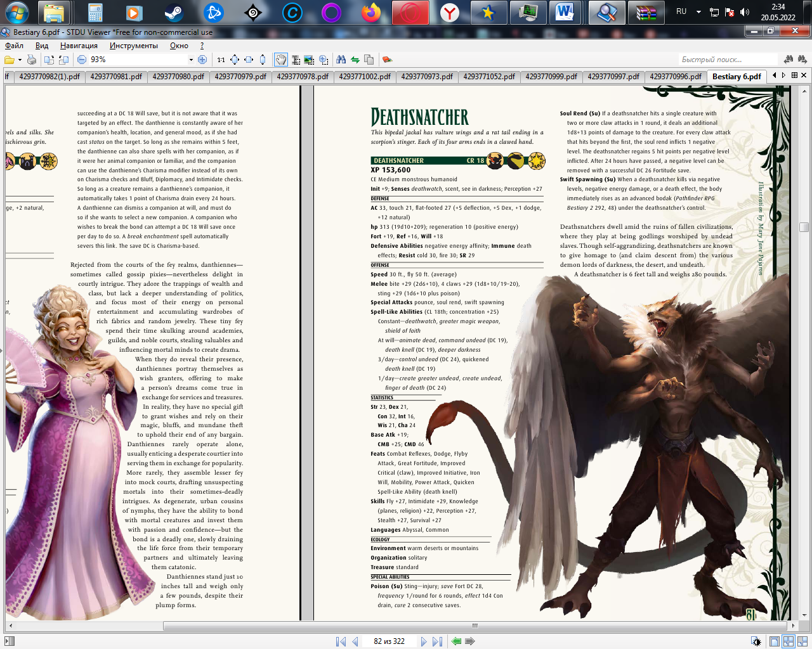Viewport: 812px width, 649px height.
Task: Select the image selection tool
Action: (309, 60)
